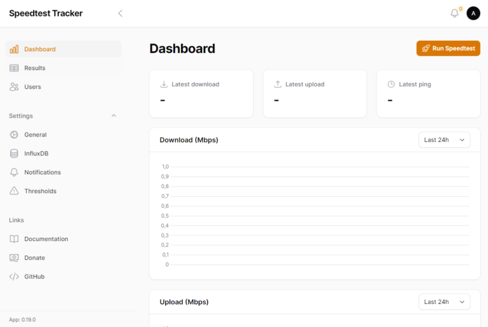The height and width of the screenshot is (327, 488).
Task: Click the Latest ping stat card
Action: [428, 93]
